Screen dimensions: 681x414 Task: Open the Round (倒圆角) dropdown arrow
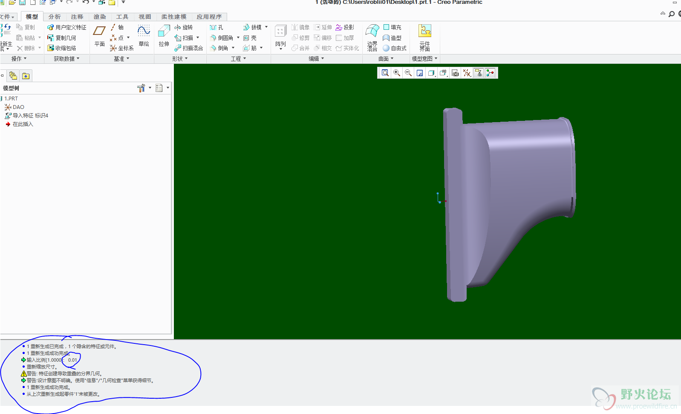pyautogui.click(x=238, y=38)
